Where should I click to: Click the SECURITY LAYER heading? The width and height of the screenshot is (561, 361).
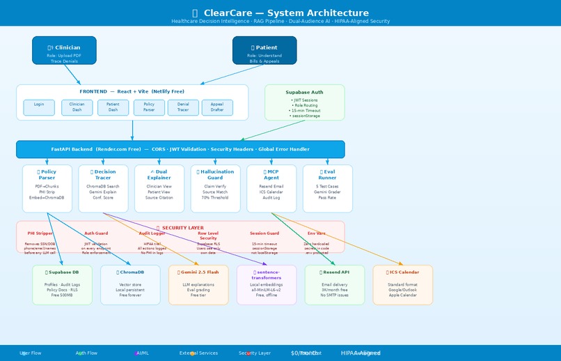click(x=180, y=228)
